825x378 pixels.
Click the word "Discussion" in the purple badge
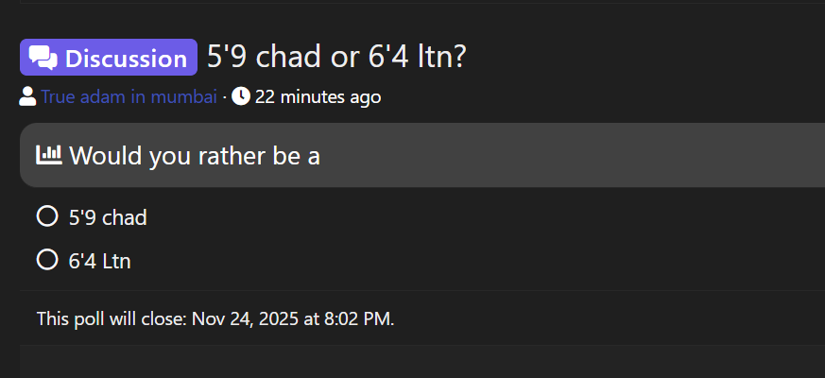click(x=126, y=59)
